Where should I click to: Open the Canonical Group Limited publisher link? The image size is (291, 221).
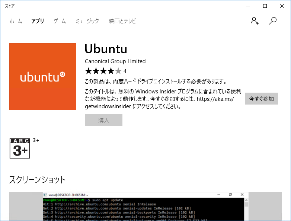(115, 61)
